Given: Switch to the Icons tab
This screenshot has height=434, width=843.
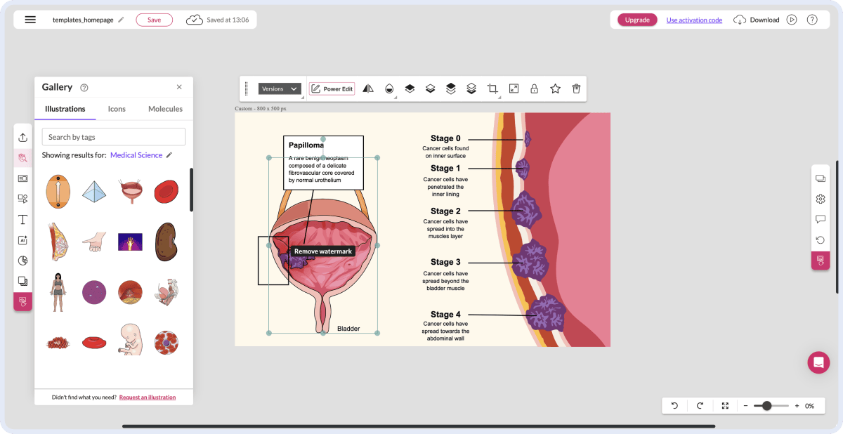Looking at the screenshot, I should pos(117,109).
